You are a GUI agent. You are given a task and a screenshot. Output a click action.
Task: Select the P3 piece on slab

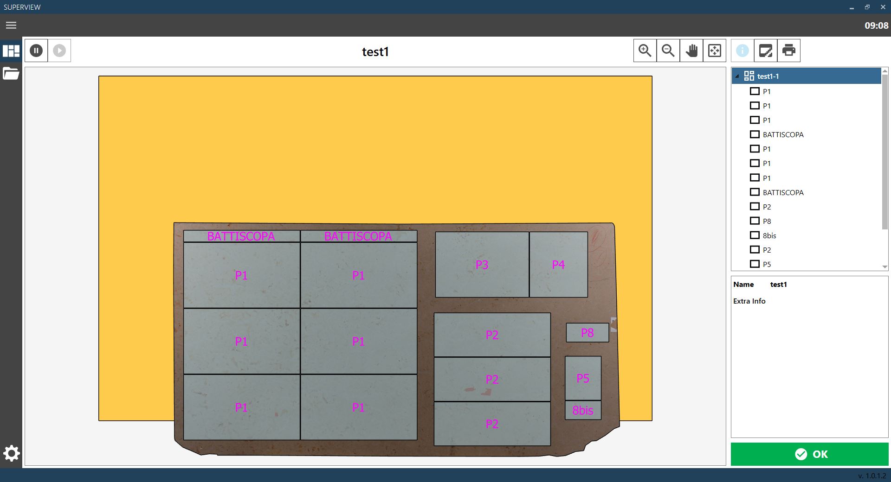tap(482, 265)
